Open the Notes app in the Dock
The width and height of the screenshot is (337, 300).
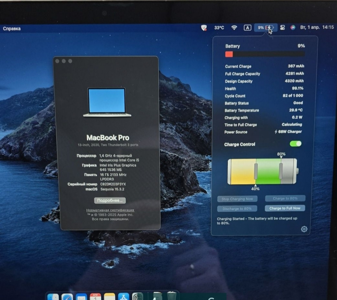[110, 297]
